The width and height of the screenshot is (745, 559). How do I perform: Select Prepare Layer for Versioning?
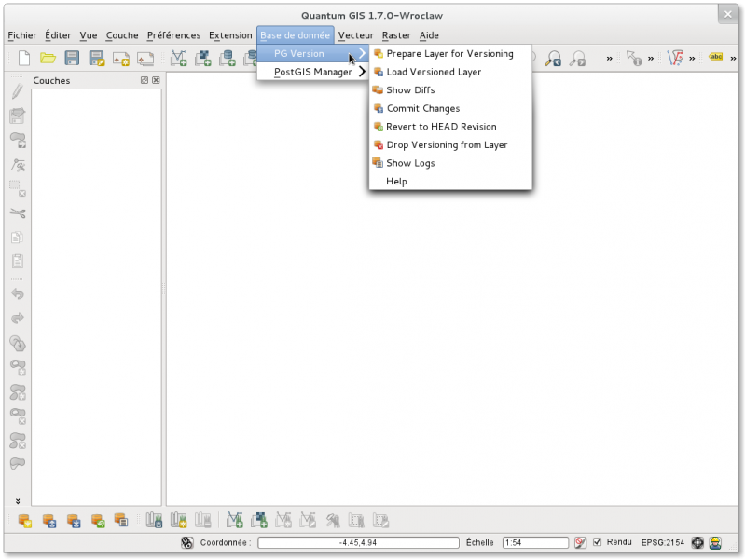(x=449, y=54)
